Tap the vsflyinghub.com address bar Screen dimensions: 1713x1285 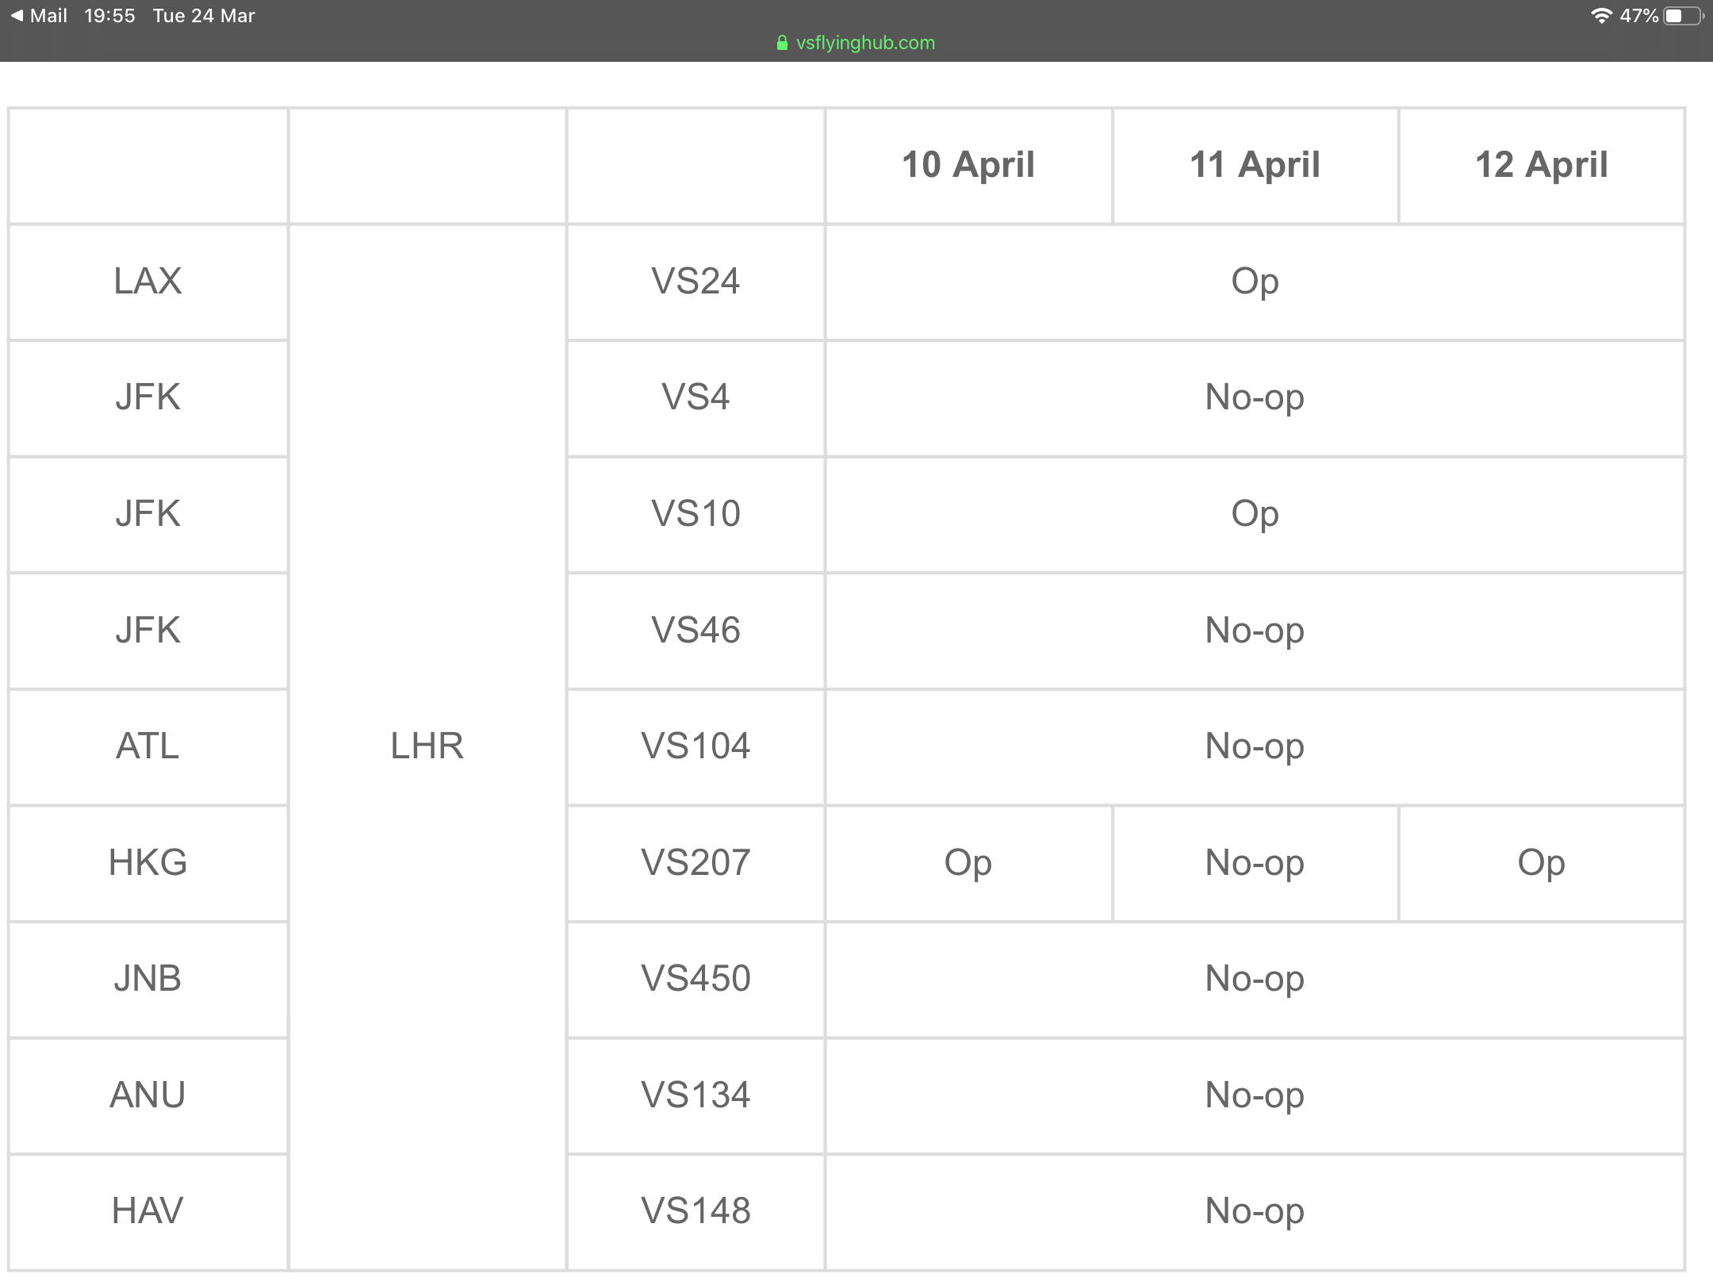point(856,43)
